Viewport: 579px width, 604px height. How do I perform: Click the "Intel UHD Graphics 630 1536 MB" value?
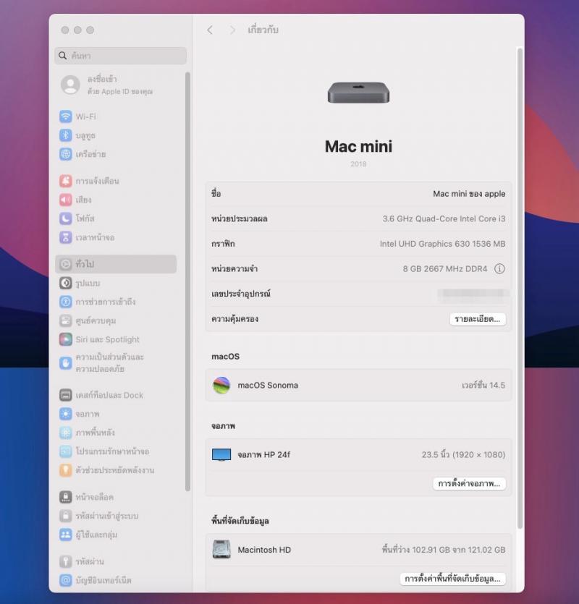pyautogui.click(x=442, y=244)
